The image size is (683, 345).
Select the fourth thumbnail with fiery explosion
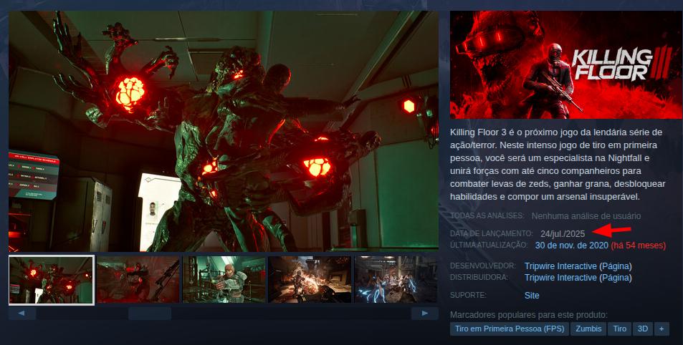pyautogui.click(x=310, y=280)
